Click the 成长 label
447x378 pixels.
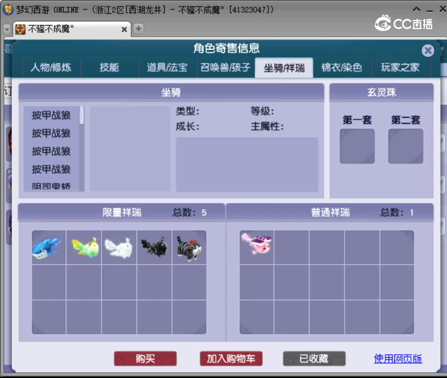point(187,126)
